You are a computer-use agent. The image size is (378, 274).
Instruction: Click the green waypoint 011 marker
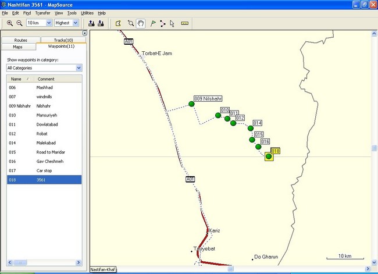(x=227, y=119)
